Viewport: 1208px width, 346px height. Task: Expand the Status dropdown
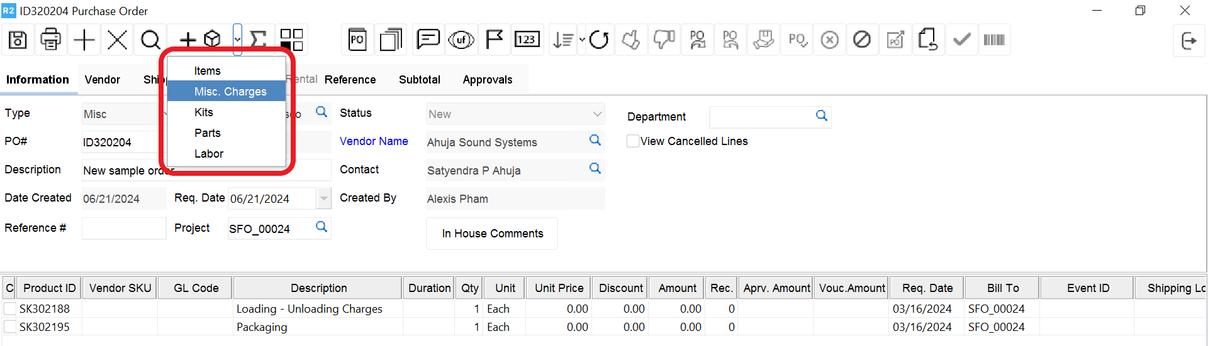click(x=596, y=114)
